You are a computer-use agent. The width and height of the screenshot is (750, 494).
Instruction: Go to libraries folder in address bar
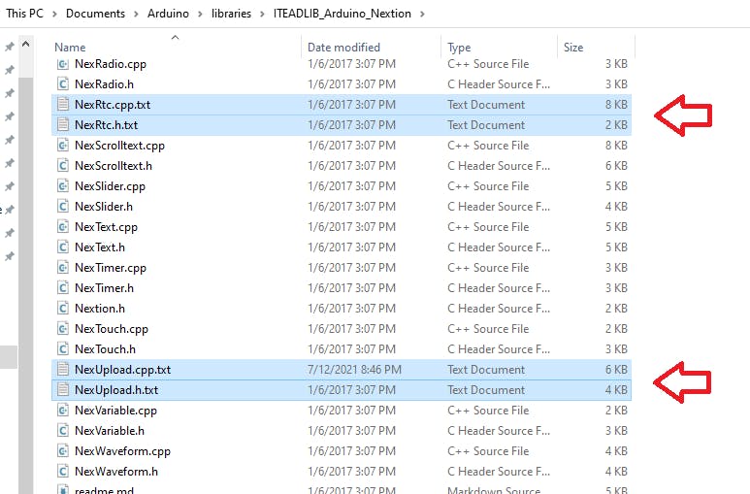point(231,14)
